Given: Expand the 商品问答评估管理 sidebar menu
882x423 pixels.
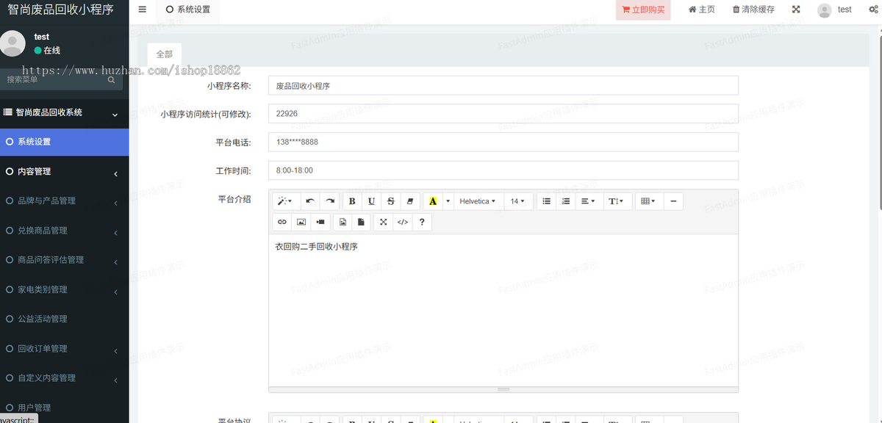Looking at the screenshot, I should click(64, 260).
